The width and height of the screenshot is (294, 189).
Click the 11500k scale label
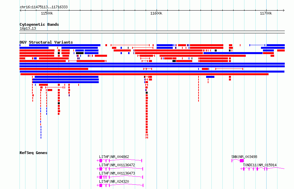click(x=47, y=13)
